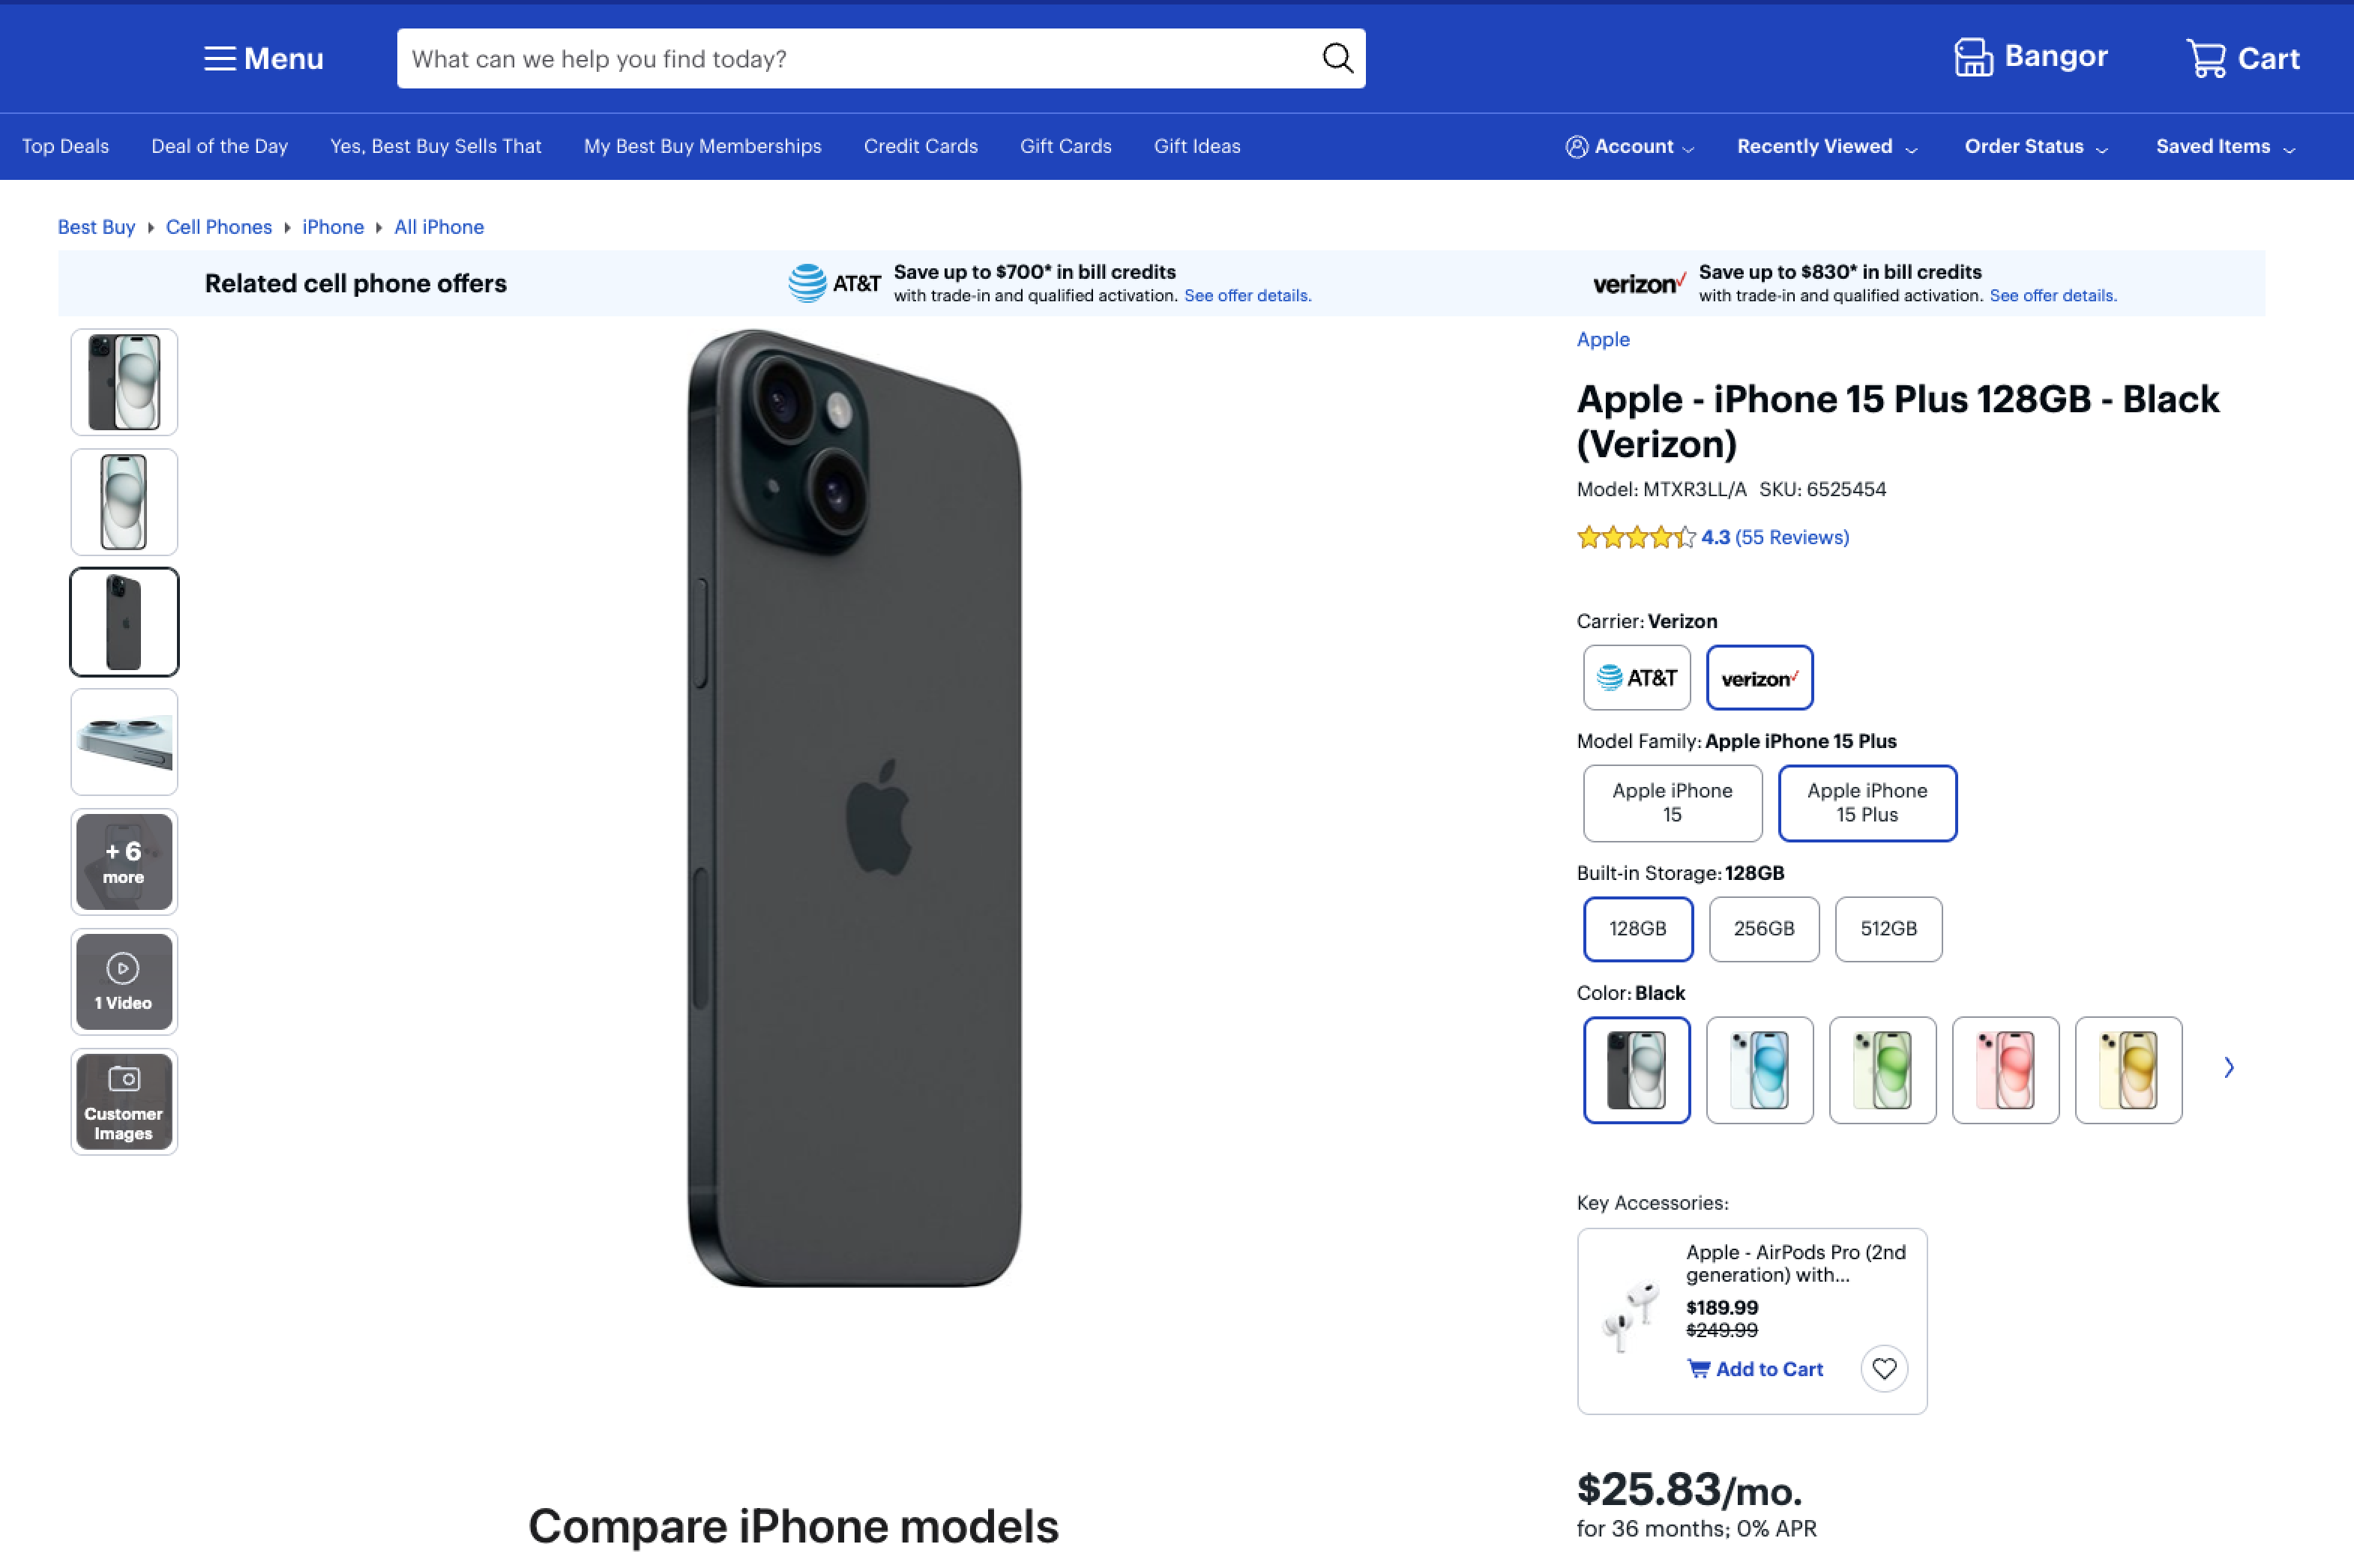Show next color options arrow
This screenshot has width=2354, height=1568.
tap(2228, 1068)
